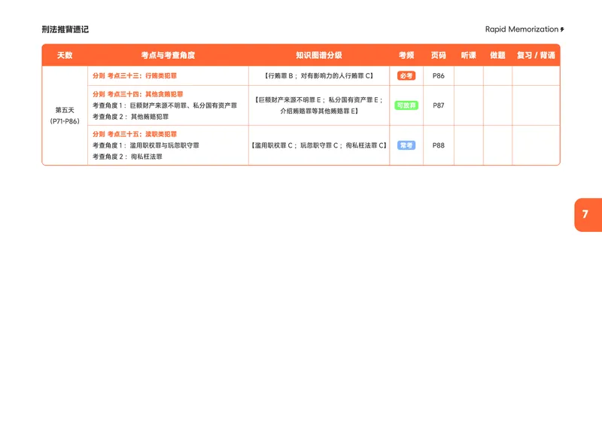This screenshot has width=602, height=430.
Task: Click the P86 page number cell
Action: [x=439, y=76]
